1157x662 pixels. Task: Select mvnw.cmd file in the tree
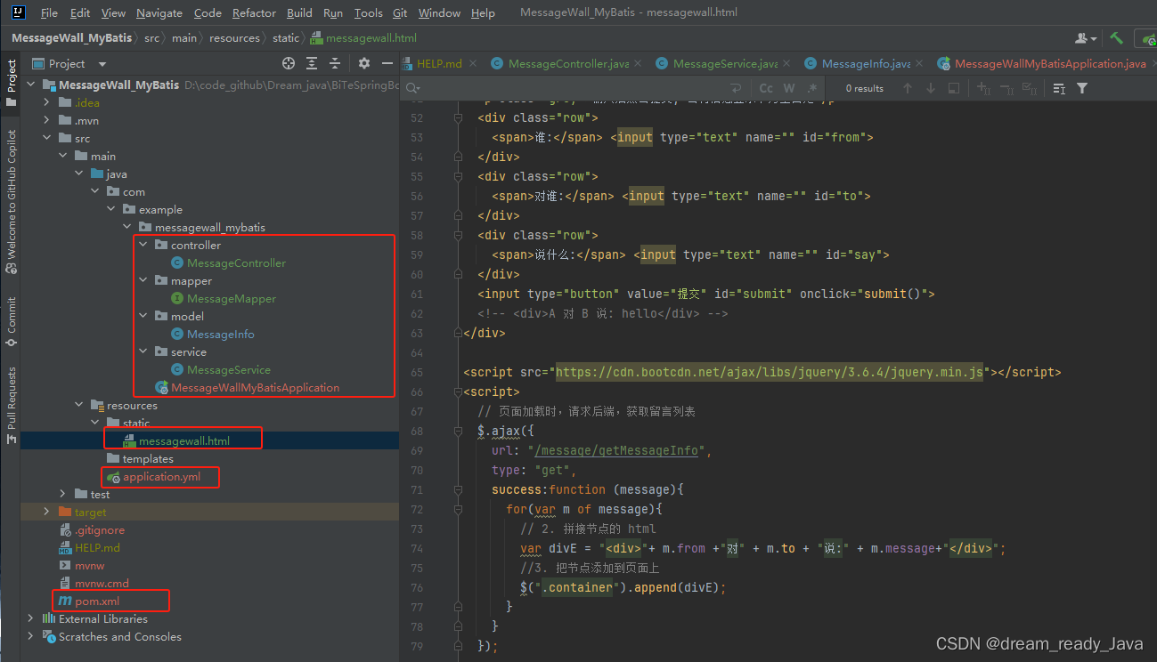pos(102,583)
